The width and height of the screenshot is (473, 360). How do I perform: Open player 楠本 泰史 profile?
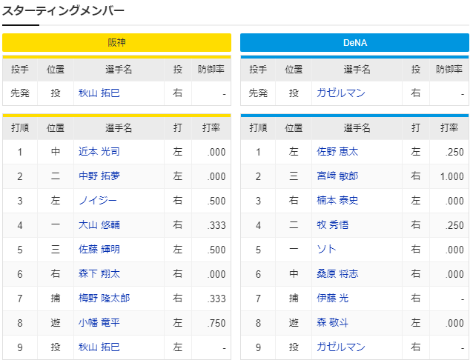[x=337, y=200]
